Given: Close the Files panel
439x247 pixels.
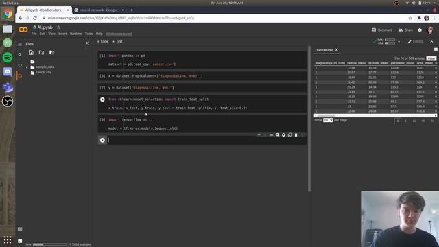Looking at the screenshot, I should coord(87,43).
